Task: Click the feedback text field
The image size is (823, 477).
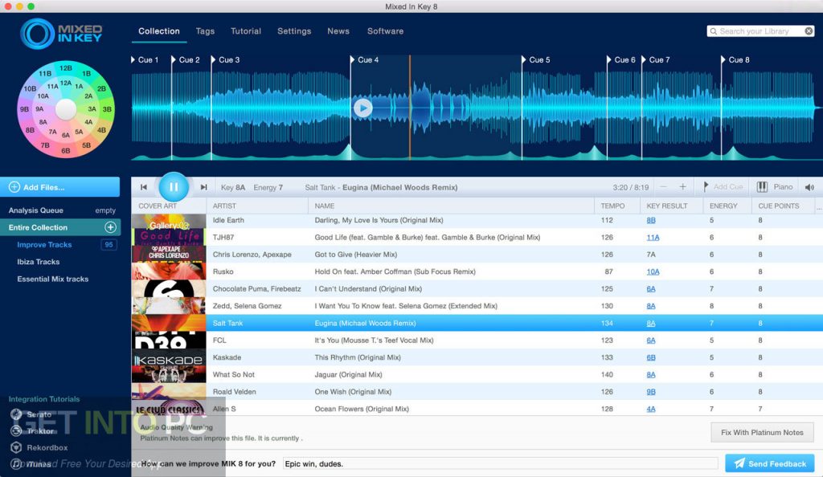Action: (x=500, y=463)
